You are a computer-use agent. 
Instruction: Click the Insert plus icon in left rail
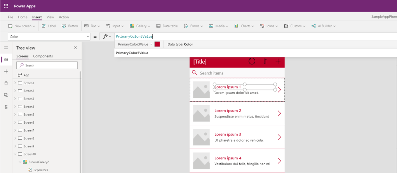tap(6, 72)
